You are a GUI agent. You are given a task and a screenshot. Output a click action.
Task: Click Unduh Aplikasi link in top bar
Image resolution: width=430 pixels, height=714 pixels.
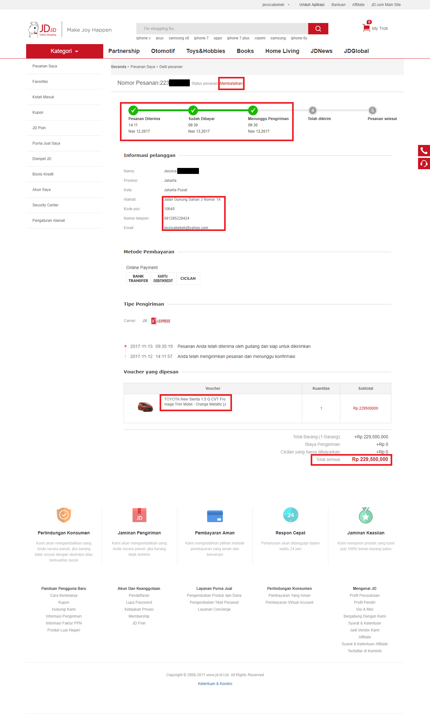click(312, 5)
